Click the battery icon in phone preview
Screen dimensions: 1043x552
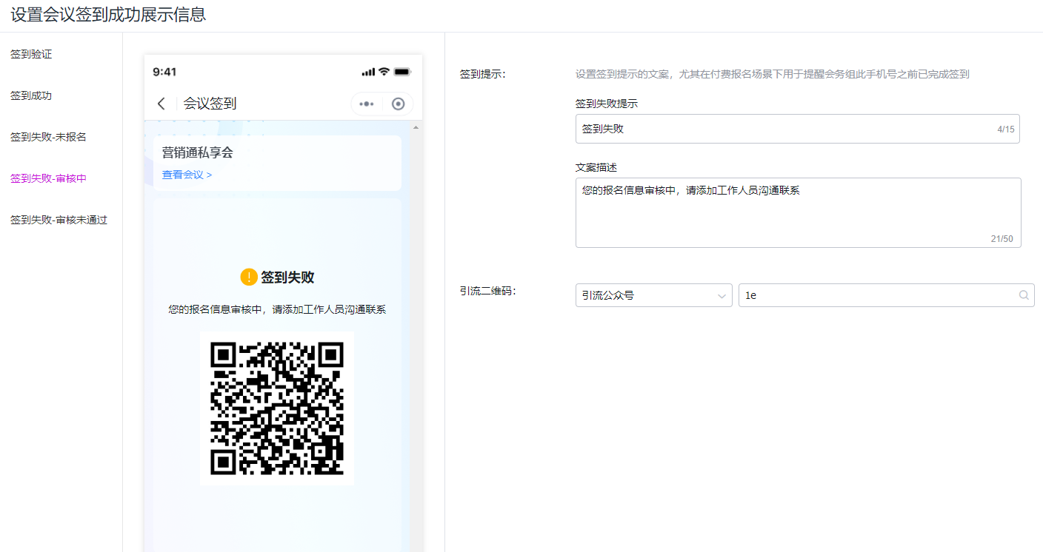(402, 72)
